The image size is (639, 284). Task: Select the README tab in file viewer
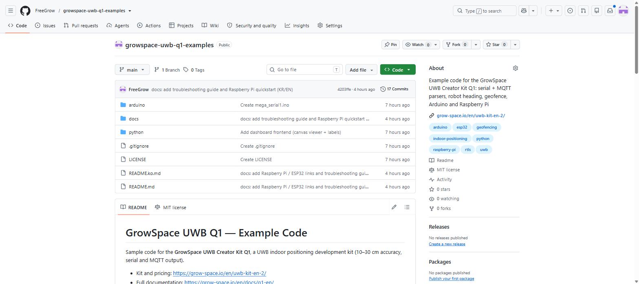point(133,207)
